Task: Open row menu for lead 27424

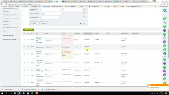Action: coord(28,70)
